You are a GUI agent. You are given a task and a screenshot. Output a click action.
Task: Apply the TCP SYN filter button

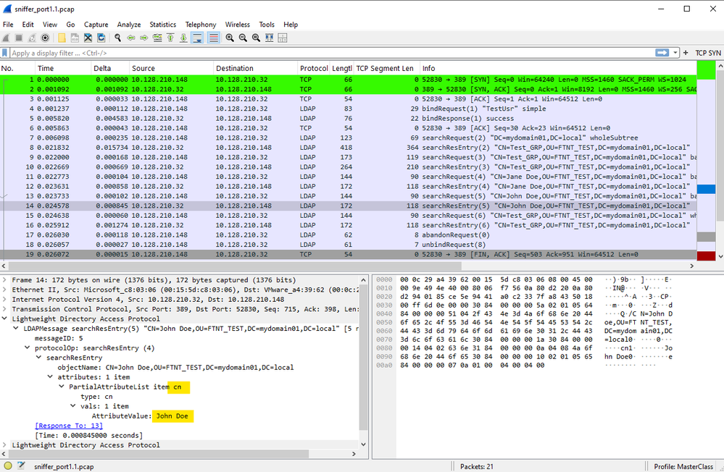pos(707,53)
